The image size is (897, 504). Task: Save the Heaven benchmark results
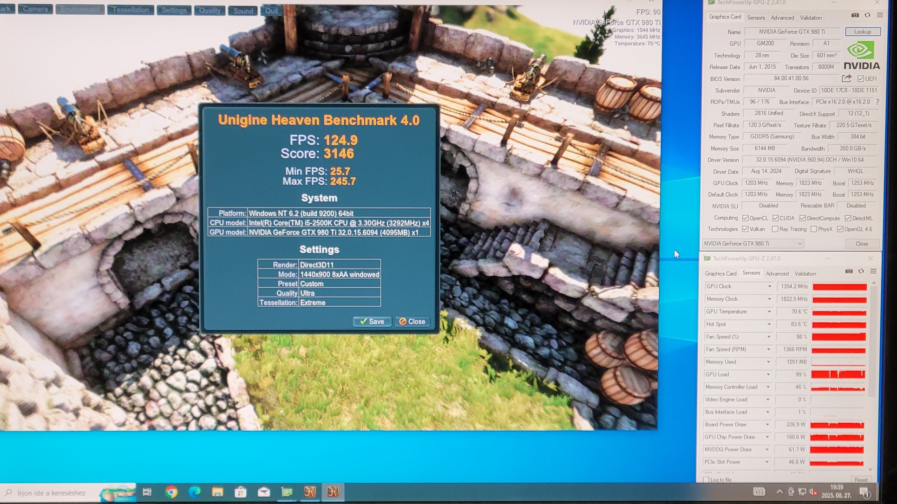(372, 321)
